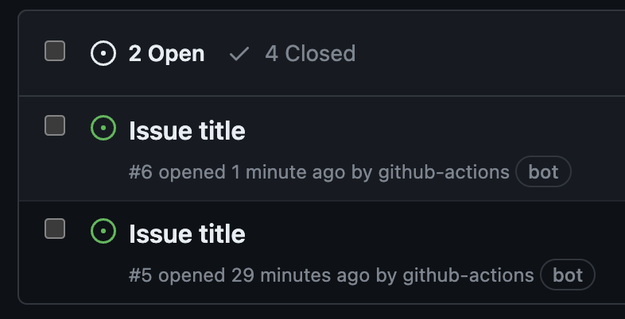The height and width of the screenshot is (319, 625).
Task: Click the 1 minute ago timestamp
Action: (x=288, y=172)
